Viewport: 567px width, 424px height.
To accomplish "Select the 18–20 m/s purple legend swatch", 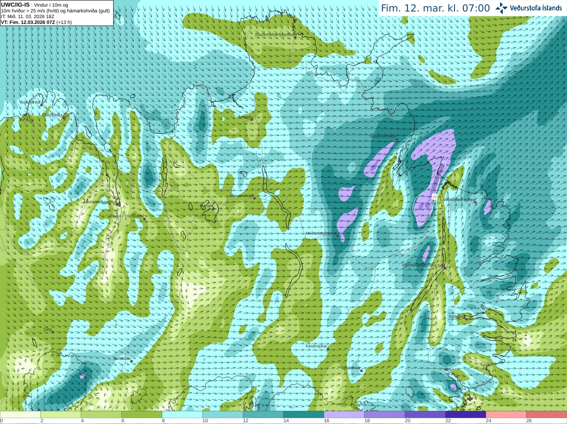I will click(x=385, y=415).
